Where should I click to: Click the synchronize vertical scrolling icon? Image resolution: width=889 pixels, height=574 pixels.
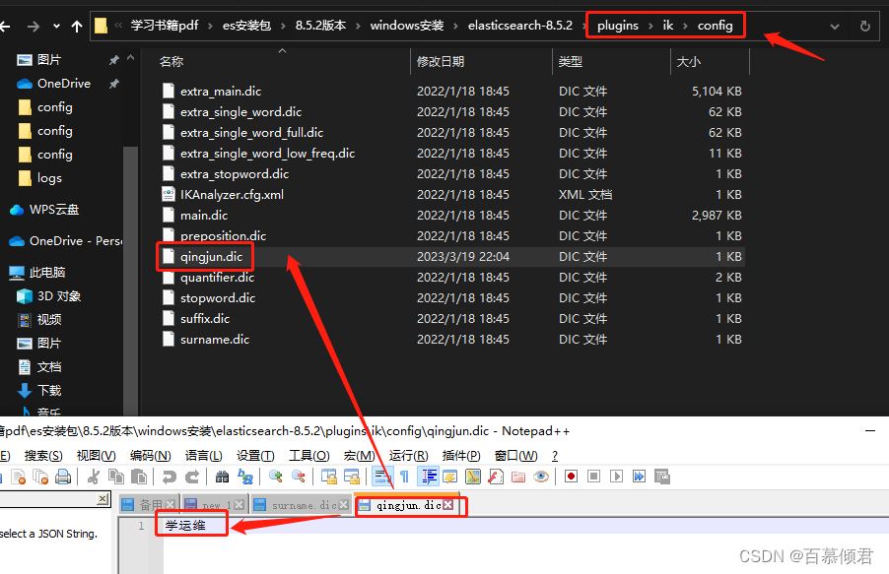click(329, 478)
